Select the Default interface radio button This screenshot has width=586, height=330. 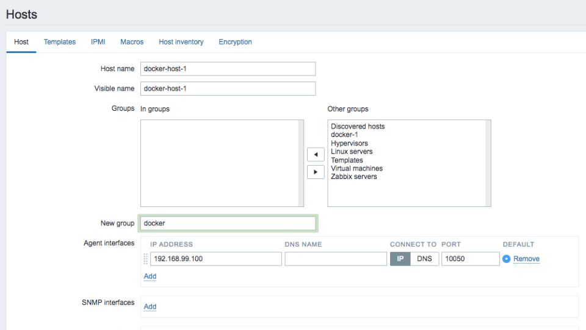(507, 259)
